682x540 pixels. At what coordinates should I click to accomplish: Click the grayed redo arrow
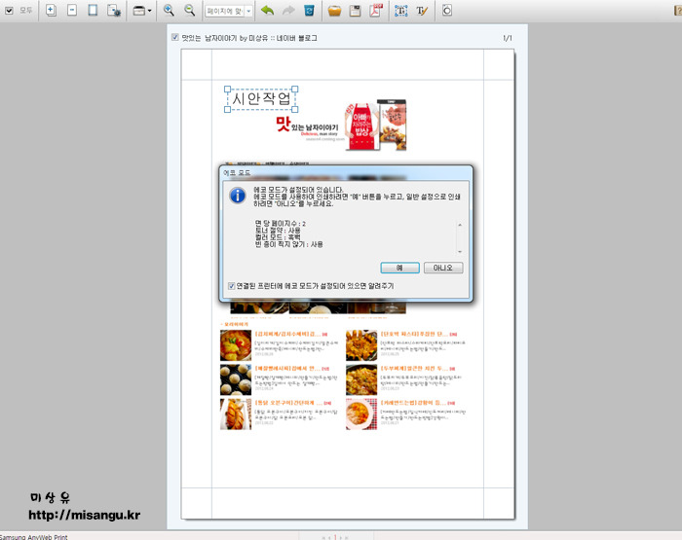[x=288, y=11]
